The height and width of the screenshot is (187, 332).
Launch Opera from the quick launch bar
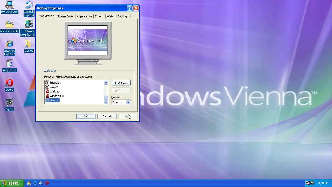(47, 183)
